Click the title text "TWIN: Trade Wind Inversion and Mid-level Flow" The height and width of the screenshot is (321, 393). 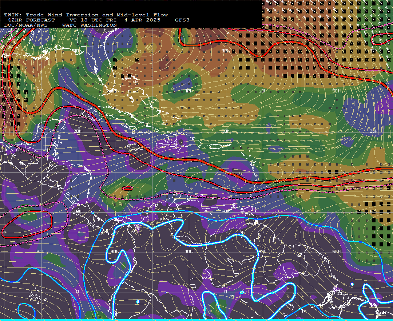click(x=86, y=15)
